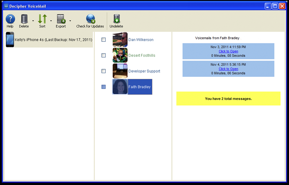Image resolution: width=289 pixels, height=185 pixels.
Task: Maximize the Decipher VoiceMail window
Action: (x=275, y=6)
